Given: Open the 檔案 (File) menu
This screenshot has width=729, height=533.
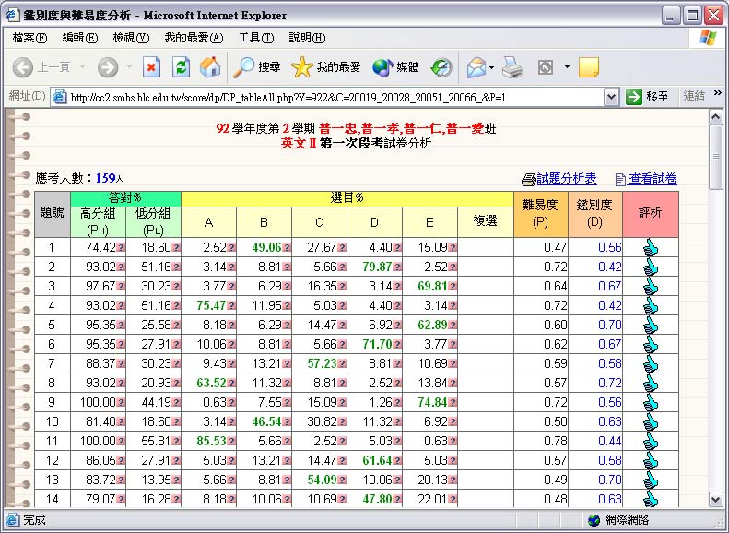Looking at the screenshot, I should coord(29,38).
